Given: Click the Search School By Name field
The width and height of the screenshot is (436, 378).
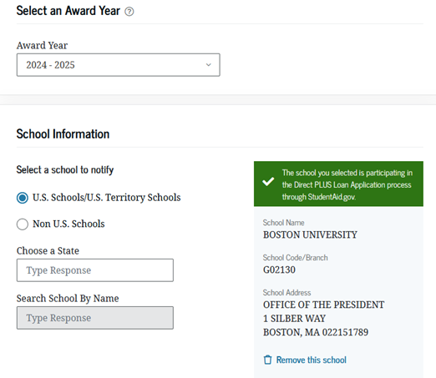Looking at the screenshot, I should pos(95,318).
